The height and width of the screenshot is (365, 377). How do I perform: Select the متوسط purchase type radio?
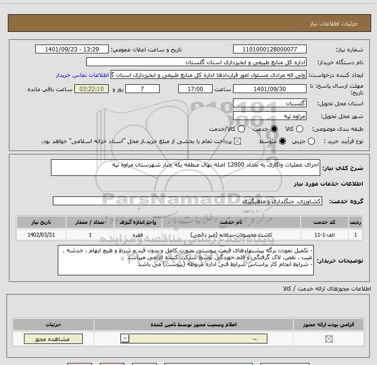point(283,141)
